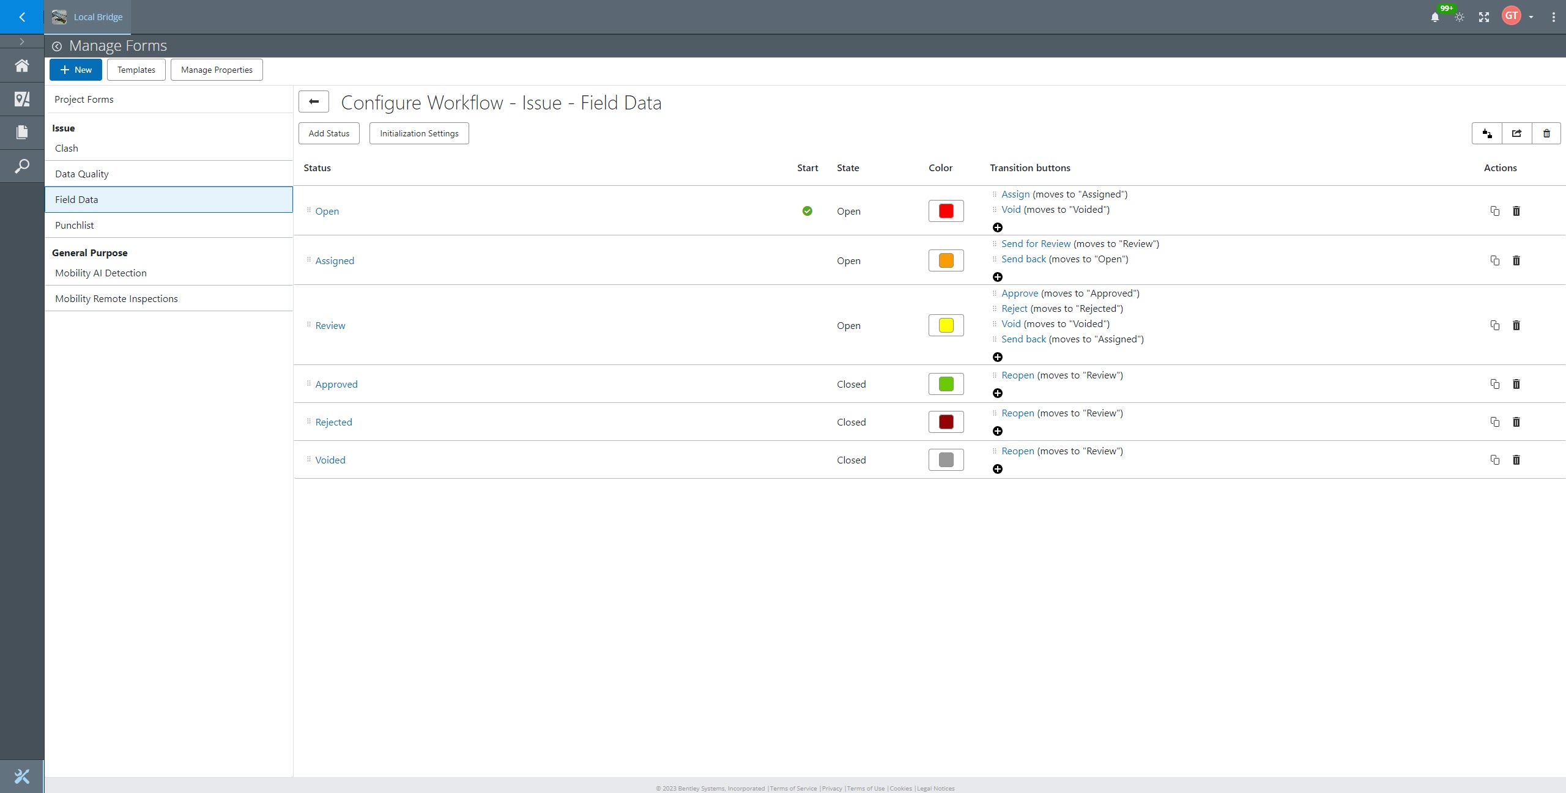This screenshot has height=793, width=1566.
Task: Delete the Rejected status row
Action: [x=1516, y=422]
